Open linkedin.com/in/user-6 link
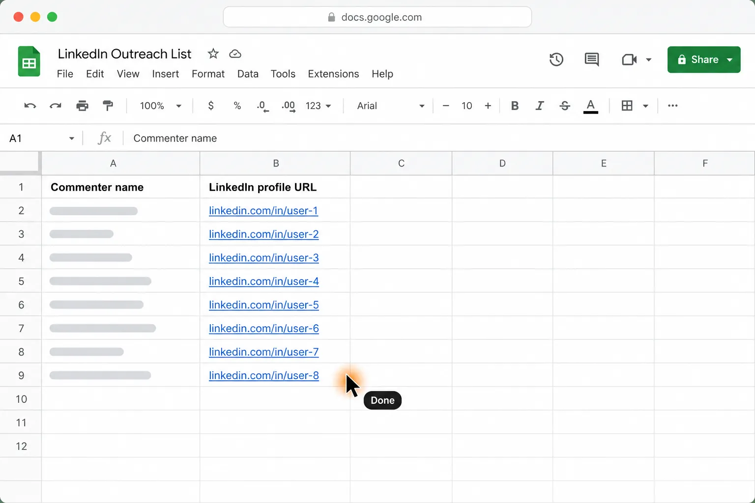 click(x=264, y=329)
